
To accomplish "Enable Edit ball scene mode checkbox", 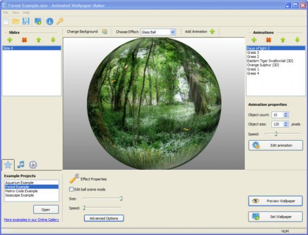I will coord(71,189).
